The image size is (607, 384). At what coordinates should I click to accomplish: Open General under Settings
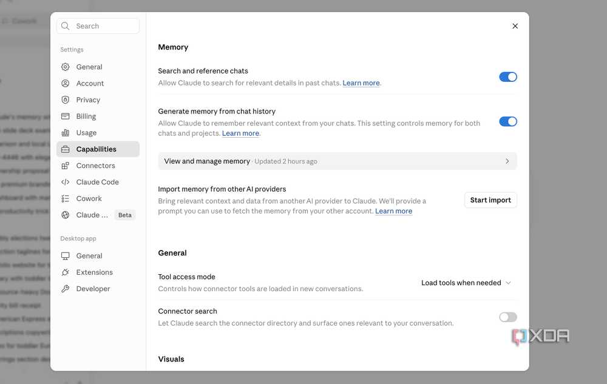pyautogui.click(x=98, y=67)
